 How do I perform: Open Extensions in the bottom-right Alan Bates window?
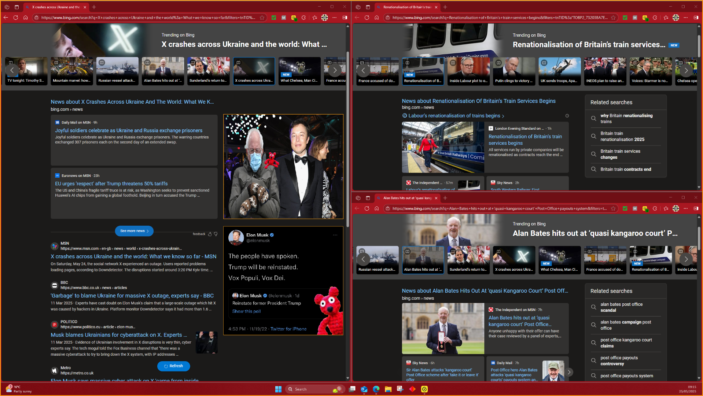click(x=655, y=208)
